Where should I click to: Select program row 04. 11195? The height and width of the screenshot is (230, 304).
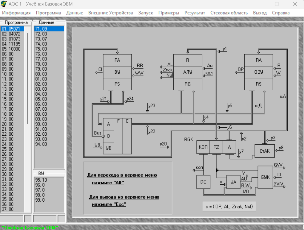[12, 44]
